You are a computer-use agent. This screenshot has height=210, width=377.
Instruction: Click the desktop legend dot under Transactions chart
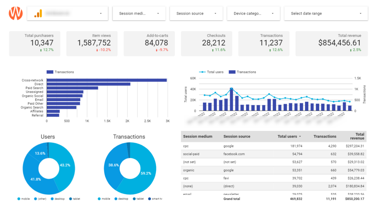116,199
